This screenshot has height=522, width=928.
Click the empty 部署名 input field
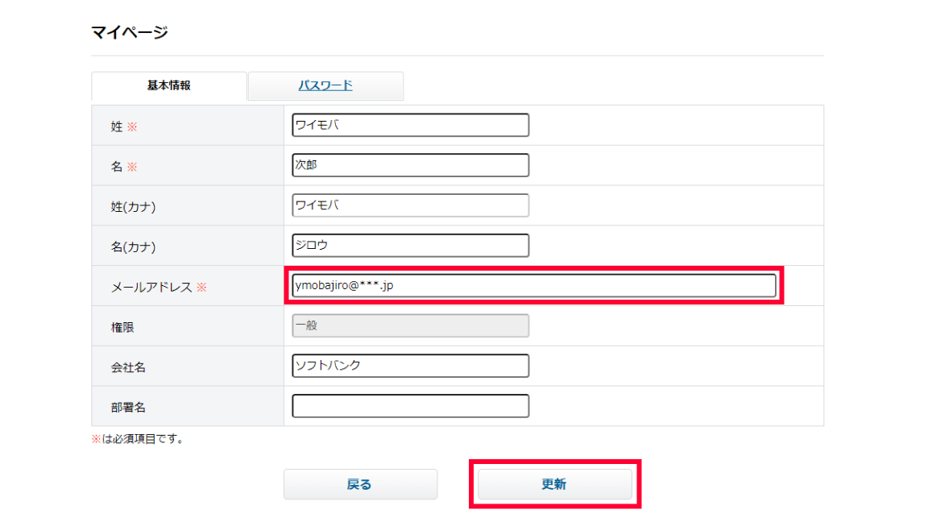pos(410,406)
